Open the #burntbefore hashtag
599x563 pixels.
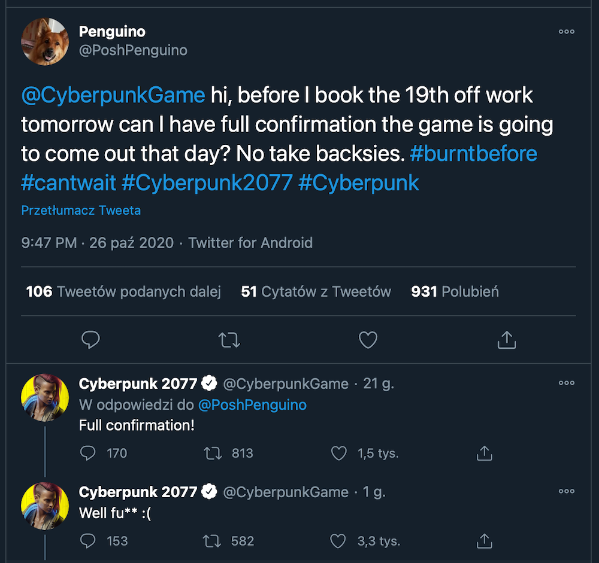pos(473,153)
